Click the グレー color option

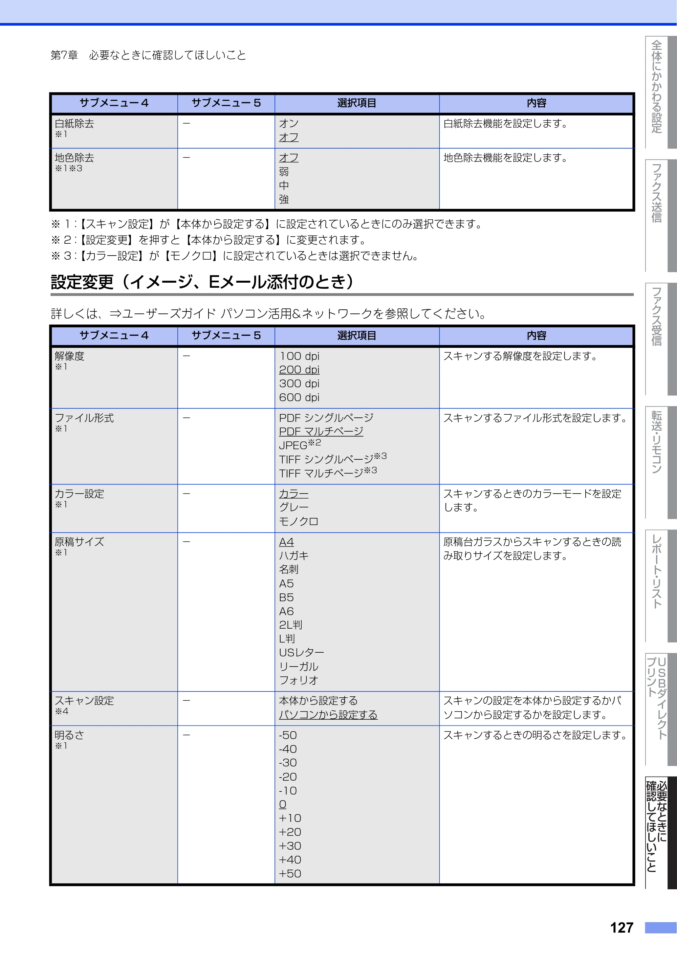pyautogui.click(x=294, y=507)
